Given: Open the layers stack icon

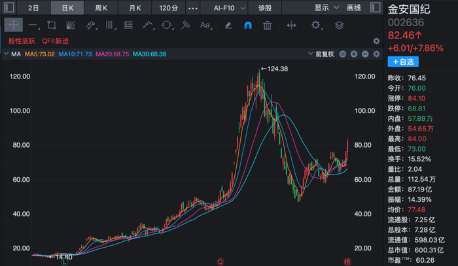Looking at the screenshot, I should (339, 25).
